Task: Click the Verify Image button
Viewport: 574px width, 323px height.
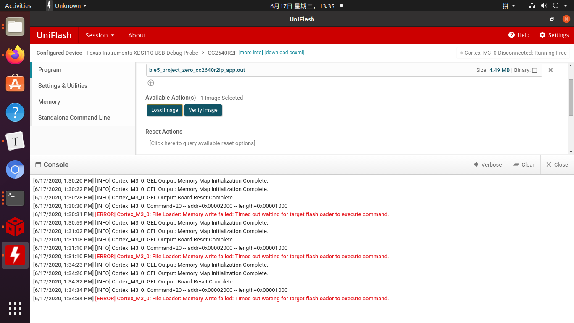Action: pyautogui.click(x=203, y=110)
